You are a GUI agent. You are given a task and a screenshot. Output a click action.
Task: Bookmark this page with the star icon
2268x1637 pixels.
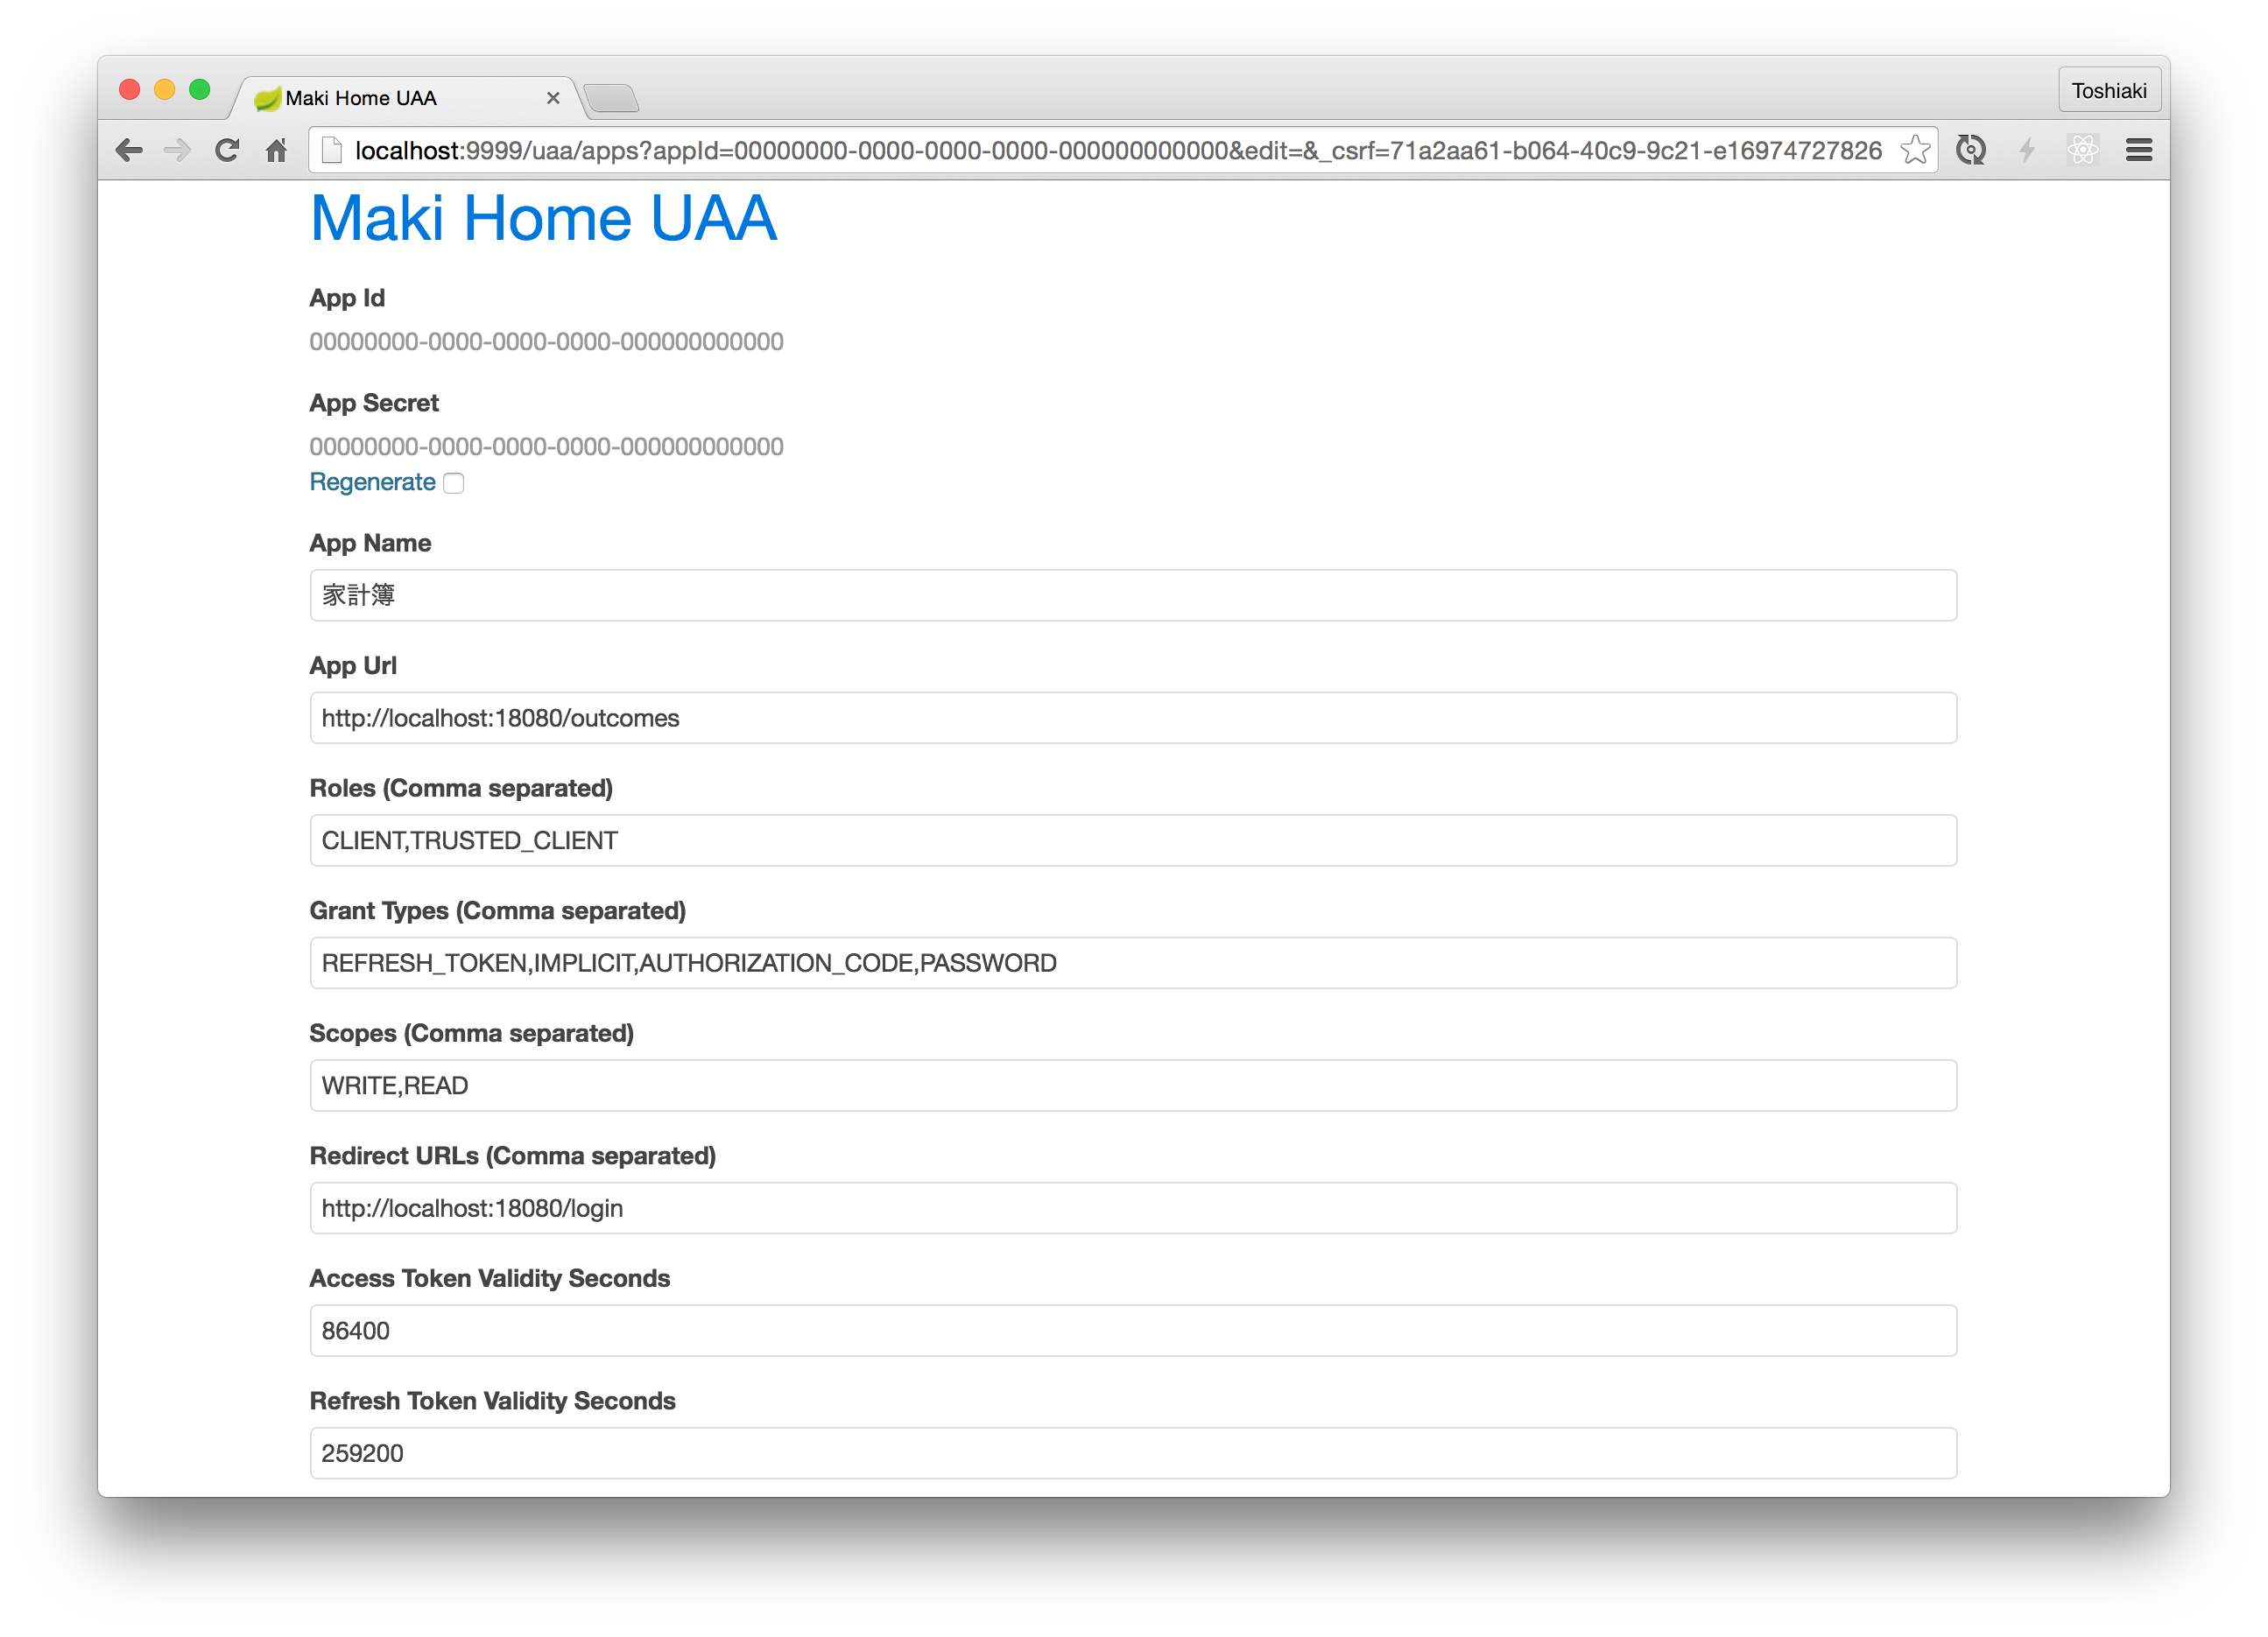click(1914, 150)
